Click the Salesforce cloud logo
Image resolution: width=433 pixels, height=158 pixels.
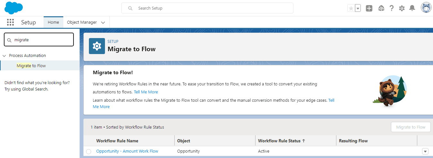tap(14, 8)
